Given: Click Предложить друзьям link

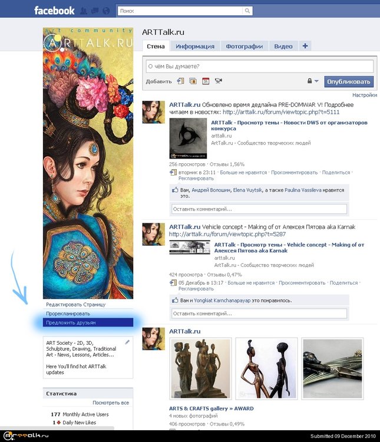Looking at the screenshot, I should click(x=71, y=323).
